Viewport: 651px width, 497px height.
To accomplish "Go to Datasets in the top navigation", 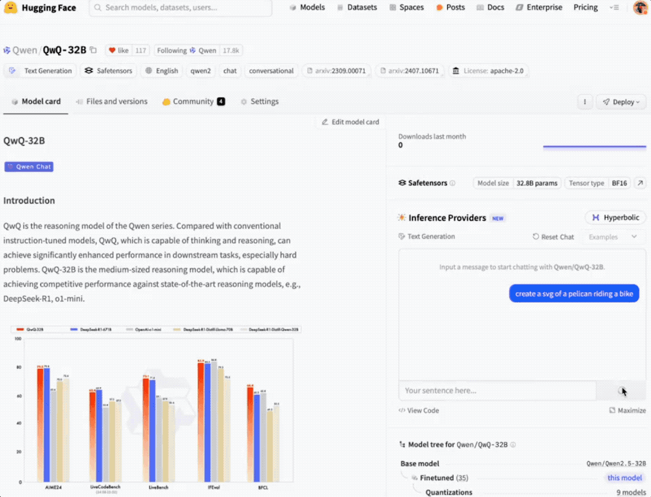I will (x=357, y=7).
